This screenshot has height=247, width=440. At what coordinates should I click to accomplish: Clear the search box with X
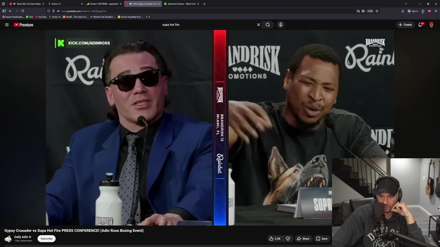pos(258,25)
